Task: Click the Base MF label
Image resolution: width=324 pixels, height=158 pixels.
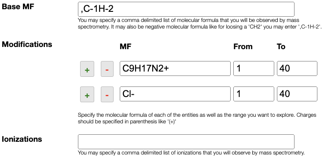Action: coord(18,7)
